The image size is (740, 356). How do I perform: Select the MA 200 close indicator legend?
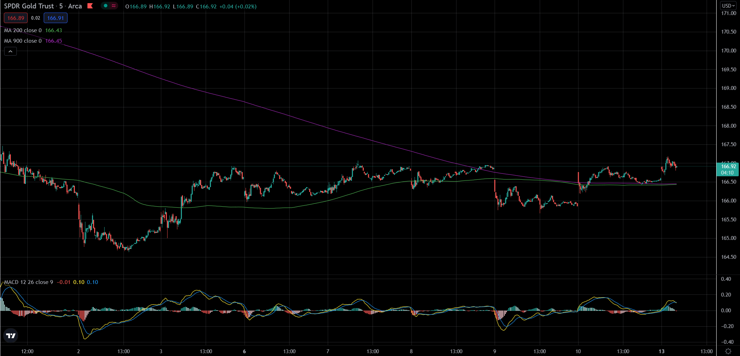point(23,30)
